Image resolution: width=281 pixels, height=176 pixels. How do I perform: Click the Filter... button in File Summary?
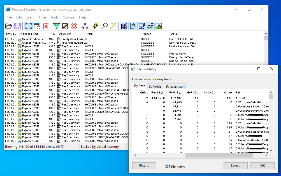144,166
